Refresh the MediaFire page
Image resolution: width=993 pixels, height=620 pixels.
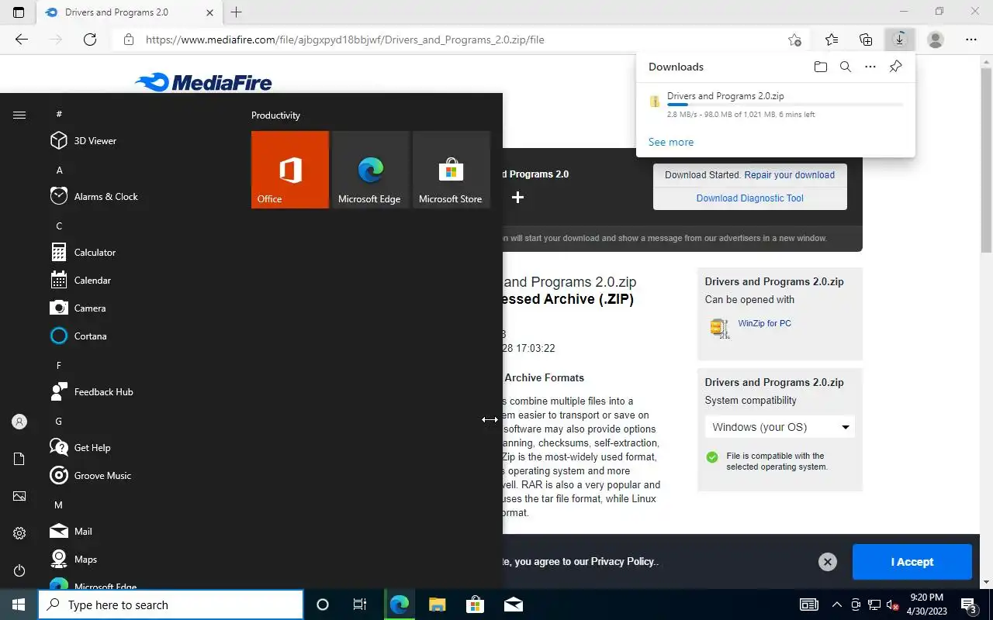pyautogui.click(x=90, y=40)
